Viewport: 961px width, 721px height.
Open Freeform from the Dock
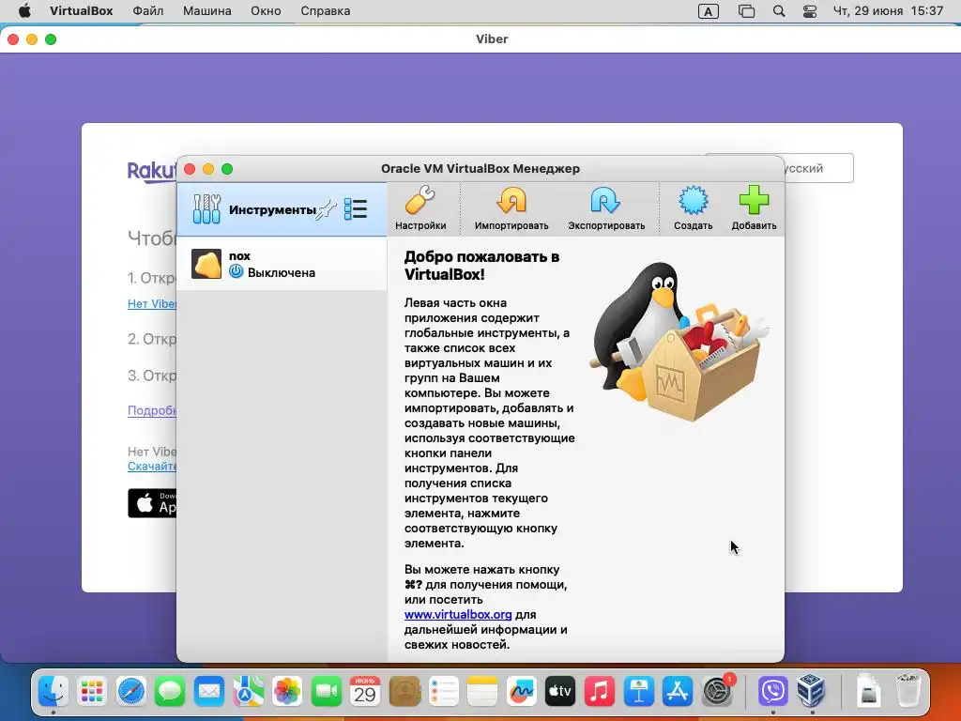pos(522,692)
